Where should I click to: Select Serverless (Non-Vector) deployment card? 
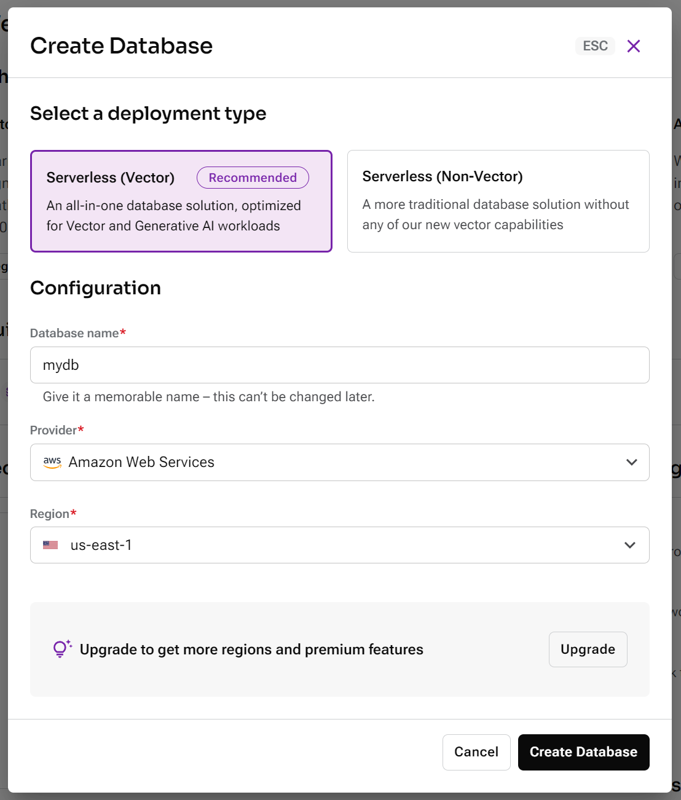pyautogui.click(x=498, y=201)
